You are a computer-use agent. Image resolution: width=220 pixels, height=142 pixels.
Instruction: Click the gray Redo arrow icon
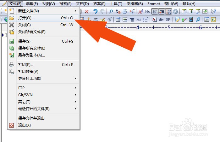[x=102, y=11]
